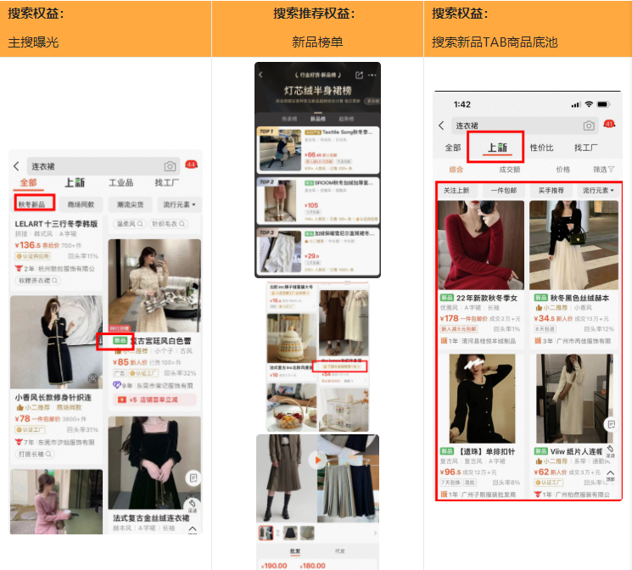Tap find-similar icon on black knit dress image

coord(93,378)
